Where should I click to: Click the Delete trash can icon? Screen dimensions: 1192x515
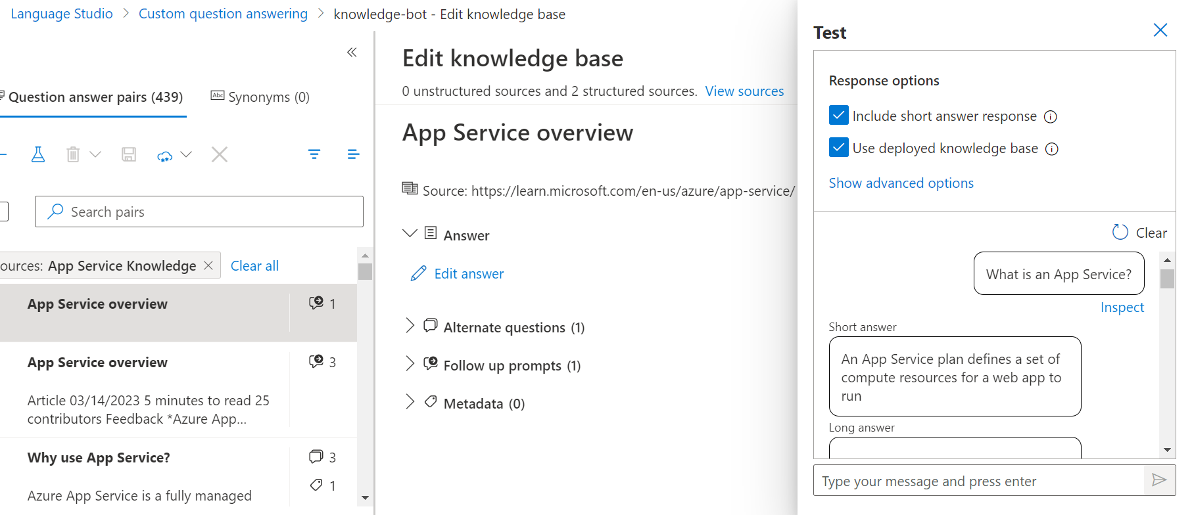pyautogui.click(x=73, y=154)
